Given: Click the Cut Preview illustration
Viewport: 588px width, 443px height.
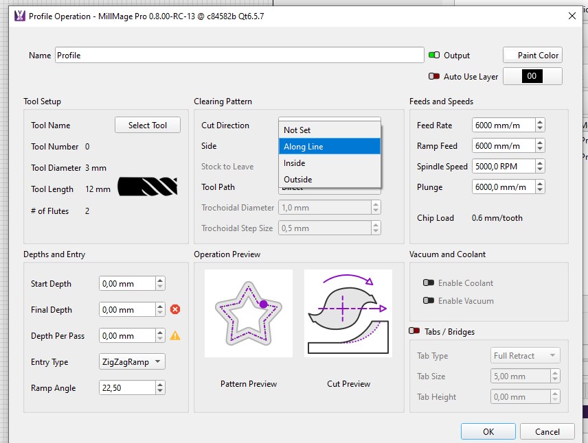Looking at the screenshot, I should (348, 313).
